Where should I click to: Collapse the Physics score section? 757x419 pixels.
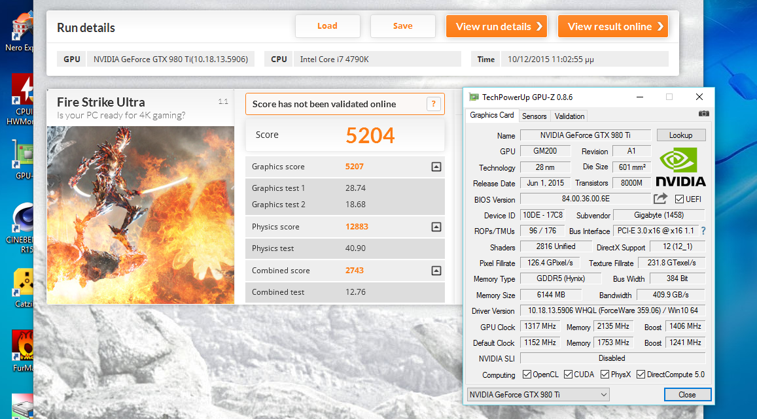tap(436, 227)
